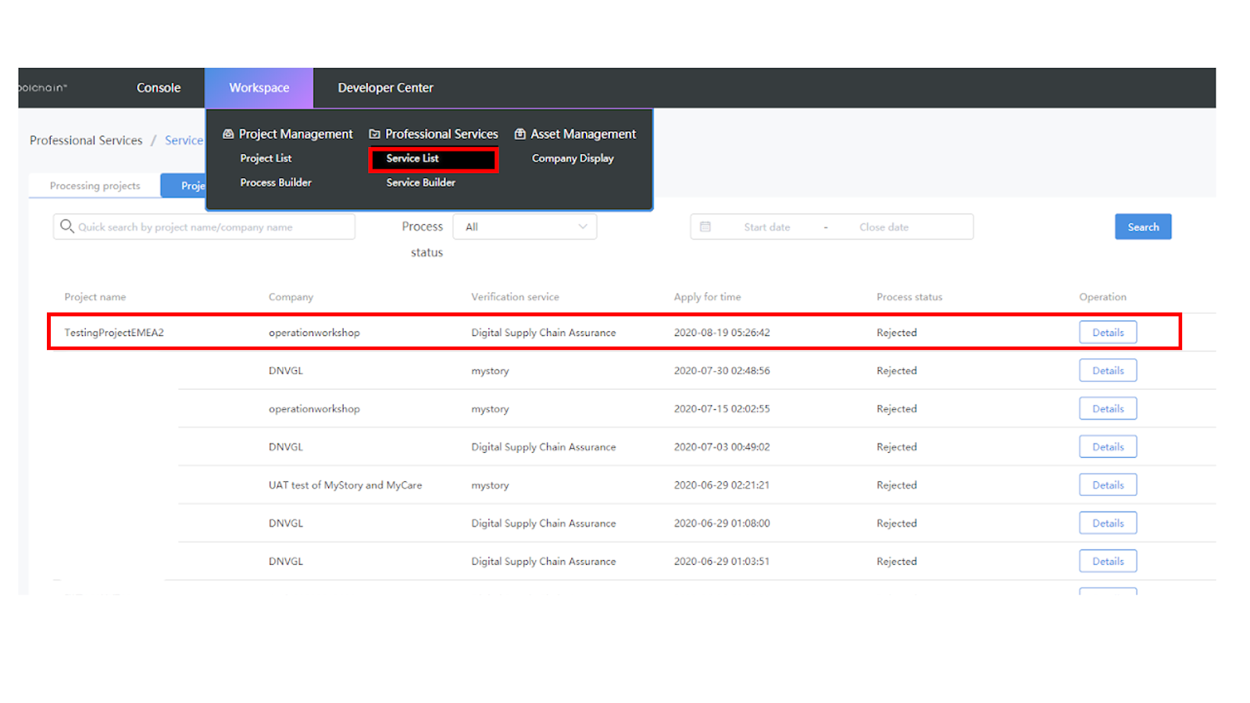
Task: Click Process status column header
Action: pos(909,297)
